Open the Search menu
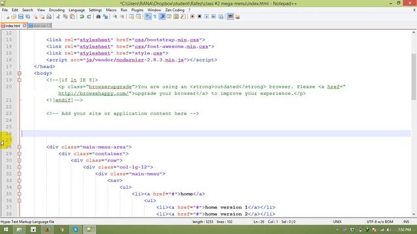Screen dimensions: 417x234 pyautogui.click(x=27, y=10)
